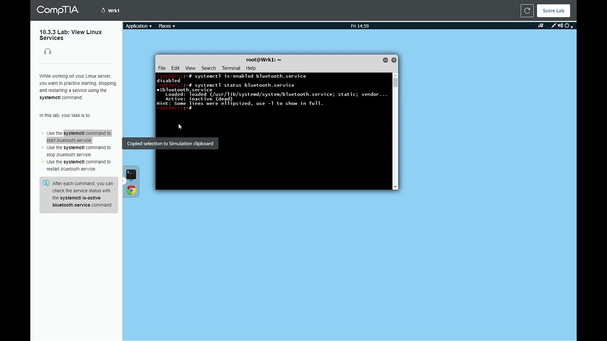
Task: Click 'systemctl is-active bluetooth.service' tip text
Action: coord(76,201)
